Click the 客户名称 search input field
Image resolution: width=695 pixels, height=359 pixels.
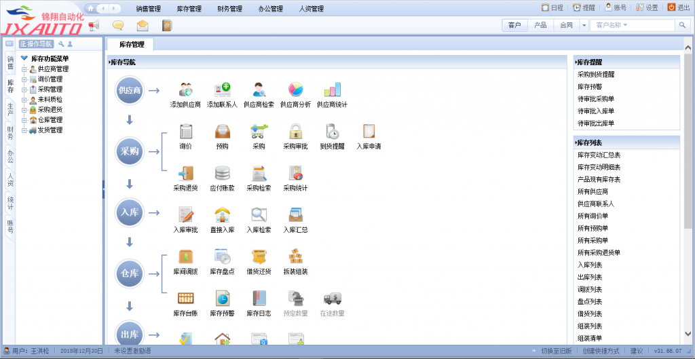click(631, 25)
